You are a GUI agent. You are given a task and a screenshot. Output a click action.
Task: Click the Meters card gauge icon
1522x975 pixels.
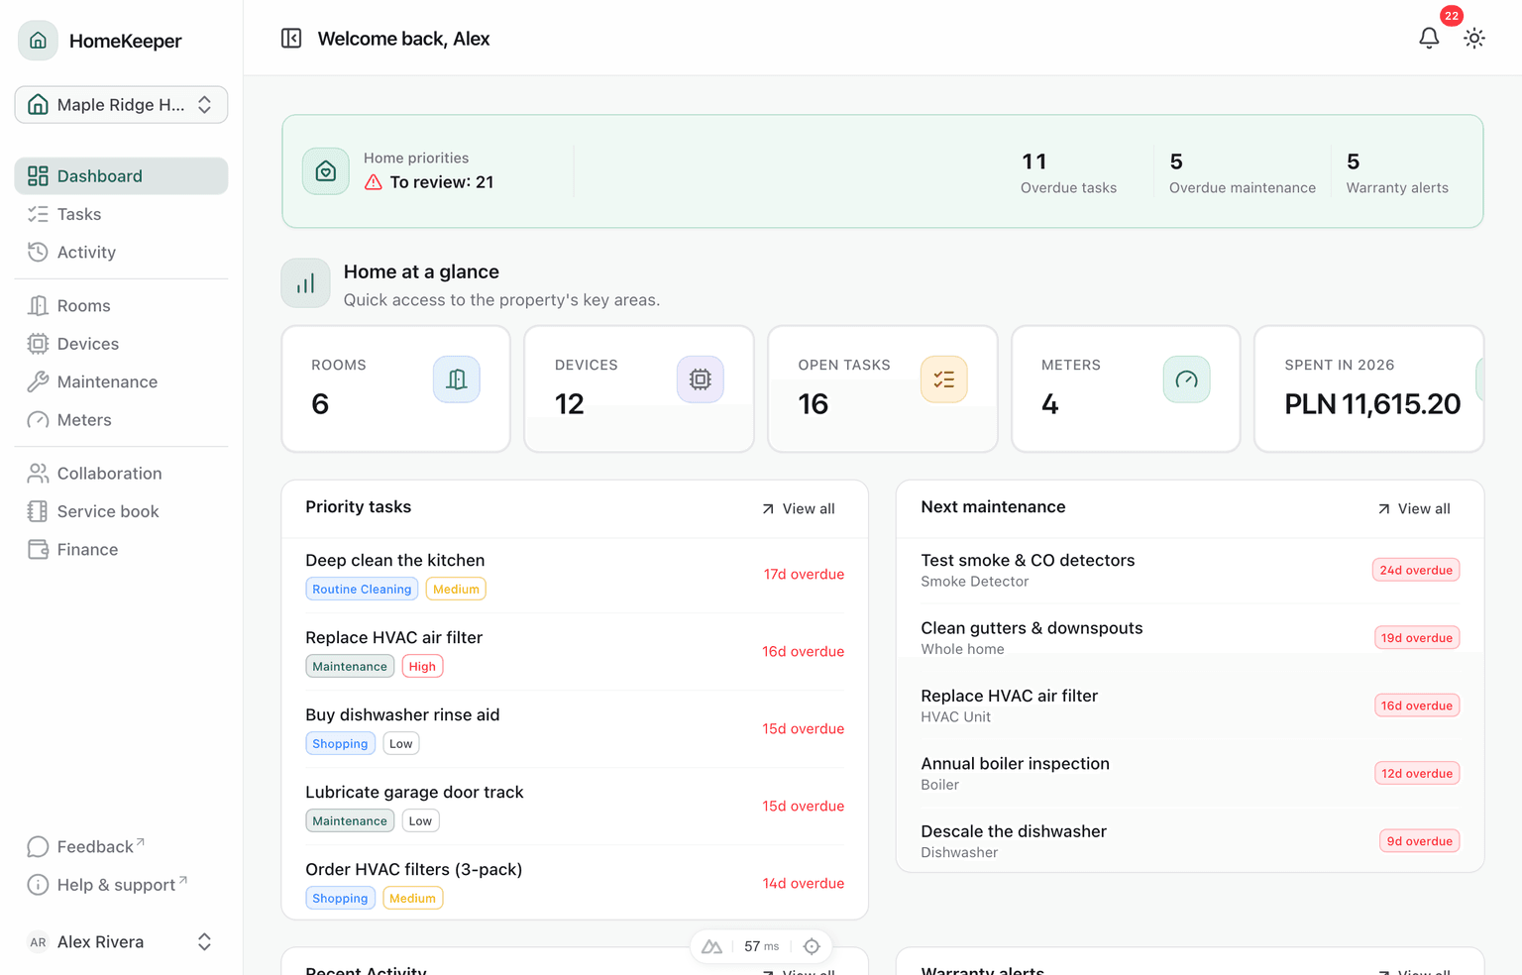[x=1187, y=379]
